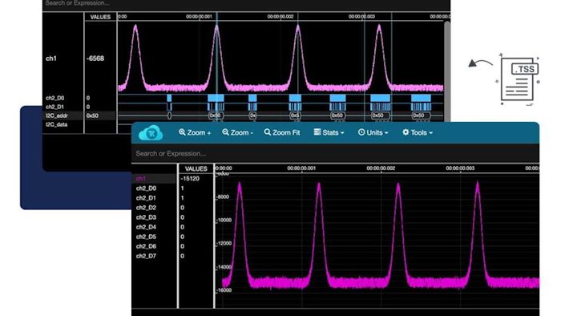
Task: Select I2C_addr row in back window
Action: [x=57, y=115]
